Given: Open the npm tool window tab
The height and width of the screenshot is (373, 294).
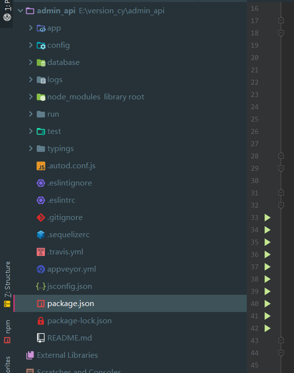Looking at the screenshot, I should coord(7,331).
